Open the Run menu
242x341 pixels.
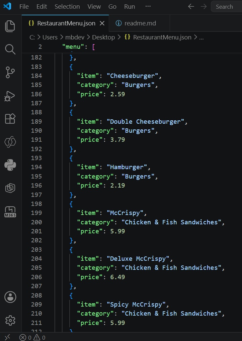(x=130, y=7)
